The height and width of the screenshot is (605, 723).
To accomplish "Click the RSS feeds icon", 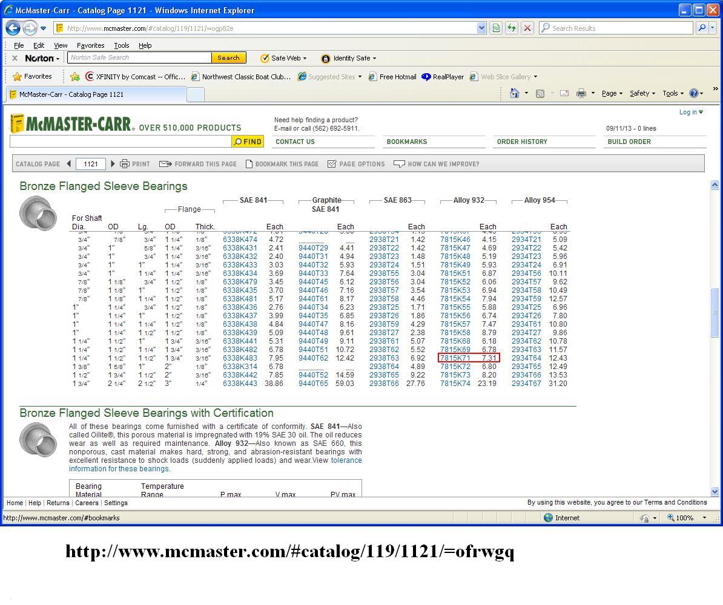I will point(540,94).
